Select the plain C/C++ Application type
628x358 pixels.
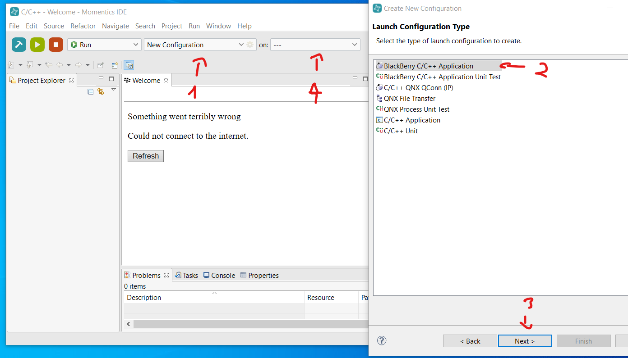coord(408,120)
